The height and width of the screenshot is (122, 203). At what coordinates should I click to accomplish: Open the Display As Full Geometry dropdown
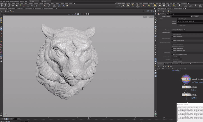(x=177, y=59)
